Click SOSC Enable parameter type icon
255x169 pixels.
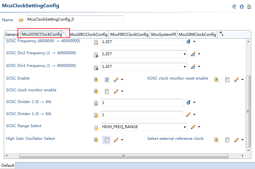[x=96, y=80]
